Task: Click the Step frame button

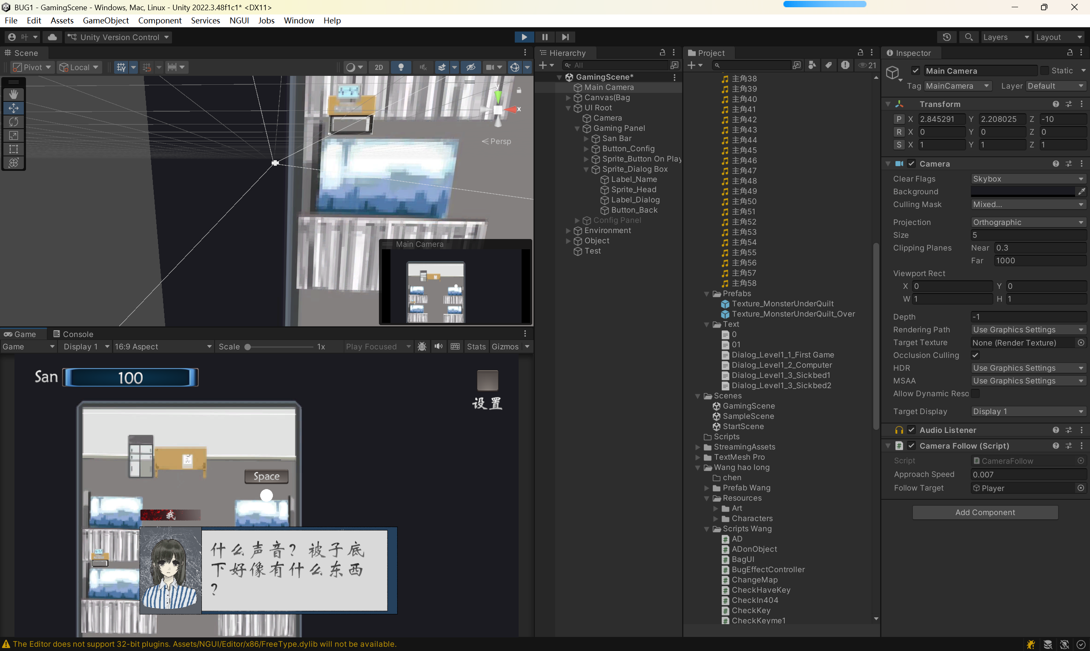Action: click(x=565, y=37)
